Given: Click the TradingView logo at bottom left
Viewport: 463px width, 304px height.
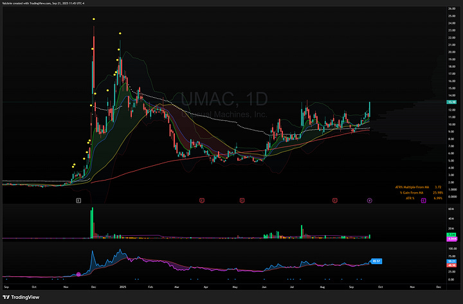Looking at the screenshot, I should [21, 297].
